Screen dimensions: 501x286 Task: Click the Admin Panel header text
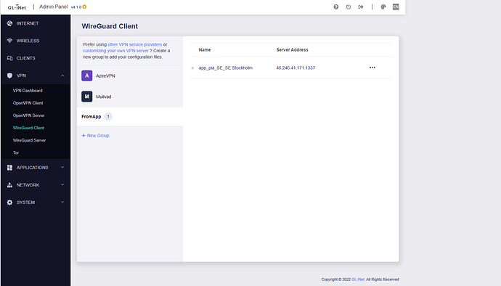(x=53, y=7)
